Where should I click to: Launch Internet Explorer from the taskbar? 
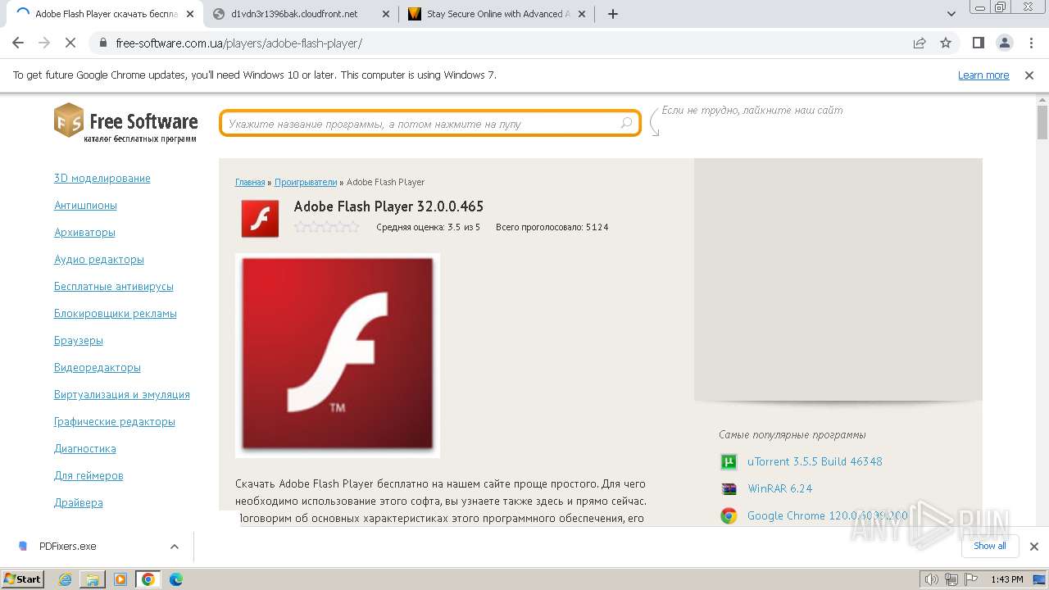coord(65,579)
